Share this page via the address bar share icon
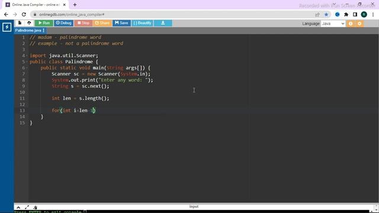 point(317,14)
